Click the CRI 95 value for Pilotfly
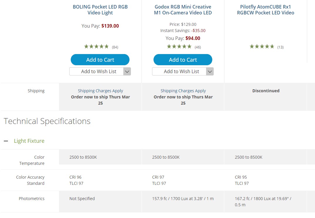This screenshot has width=315, height=218. coord(241,177)
